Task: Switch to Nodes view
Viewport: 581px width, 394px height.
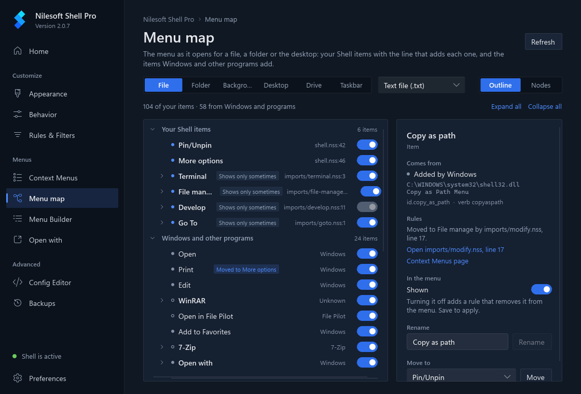Action: (x=541, y=85)
